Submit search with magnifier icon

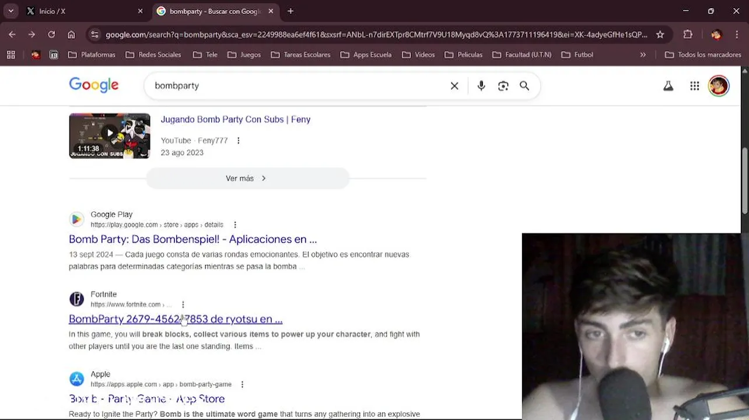click(x=524, y=86)
